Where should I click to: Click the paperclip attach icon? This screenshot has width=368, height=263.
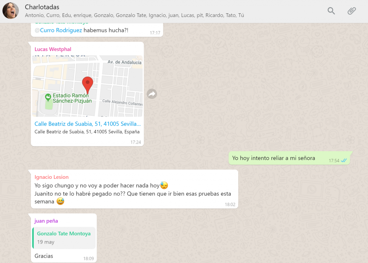(351, 11)
